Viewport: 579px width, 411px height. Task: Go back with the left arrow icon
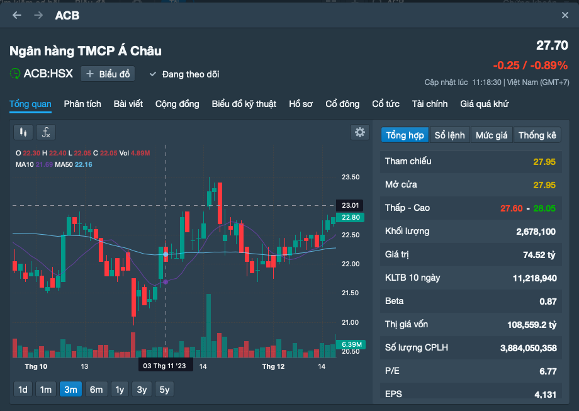click(x=16, y=15)
